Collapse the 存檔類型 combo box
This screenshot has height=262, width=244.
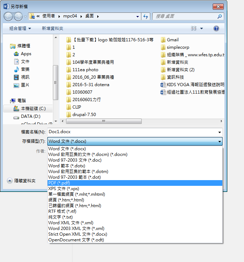(x=135, y=141)
